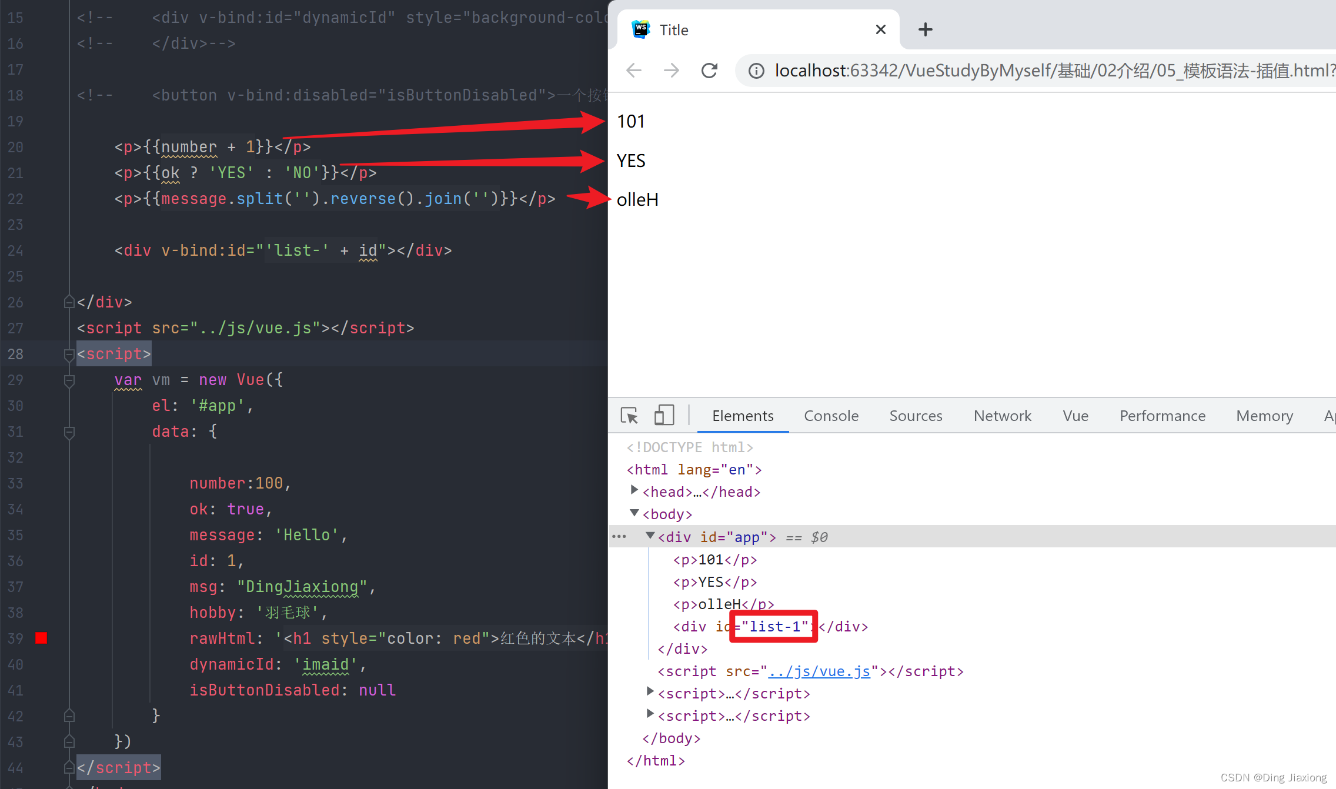Click el: '#app' on line 30
Screen dimensions: 1336x789
202,406
